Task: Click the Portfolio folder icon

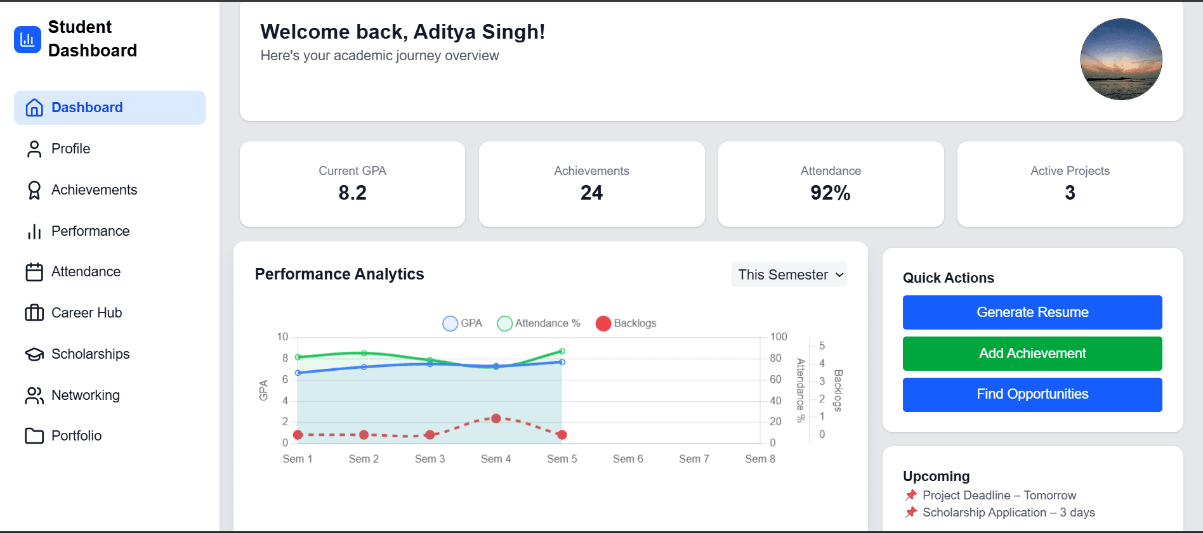Action: click(x=34, y=436)
